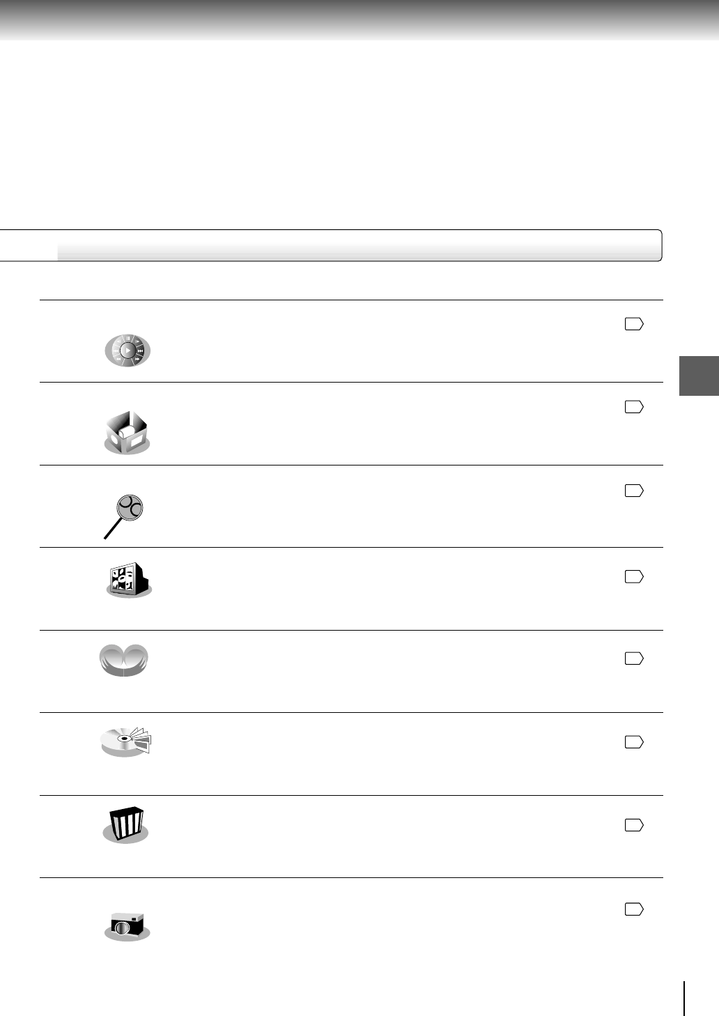Select the disc with cards icon
This screenshot has height=1016, width=719.
point(127,741)
